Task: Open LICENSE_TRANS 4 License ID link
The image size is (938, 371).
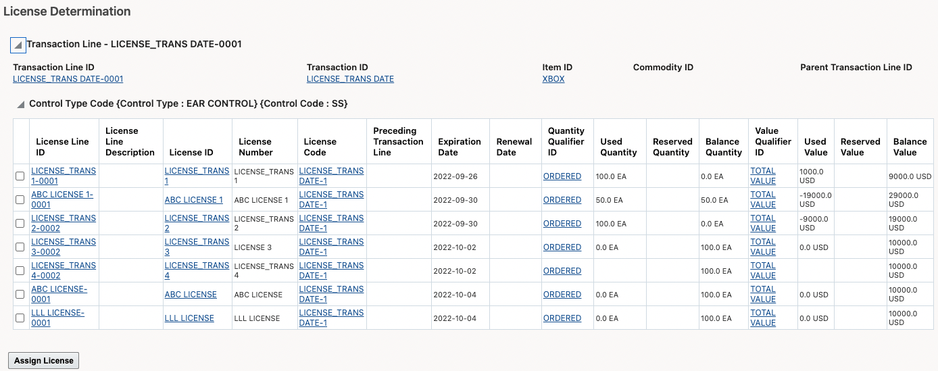Action: click(x=197, y=270)
